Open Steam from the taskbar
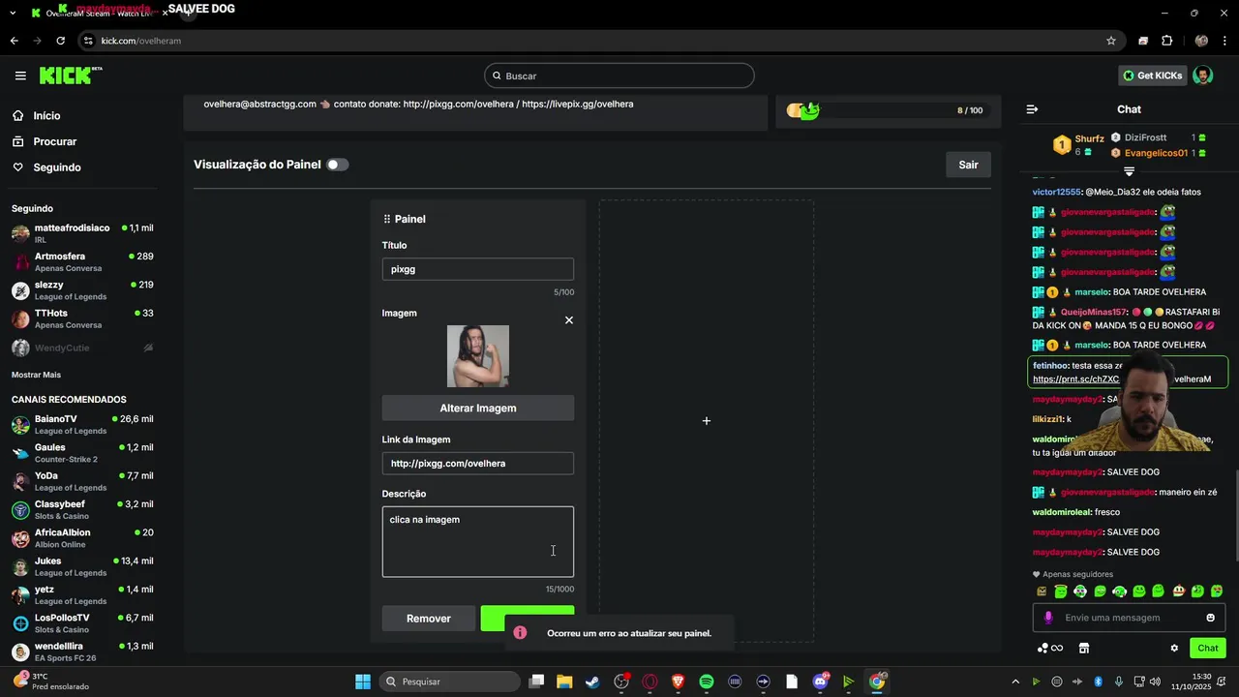 pos(592,682)
